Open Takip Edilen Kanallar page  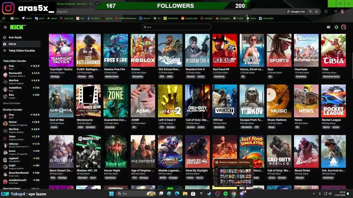[22, 51]
